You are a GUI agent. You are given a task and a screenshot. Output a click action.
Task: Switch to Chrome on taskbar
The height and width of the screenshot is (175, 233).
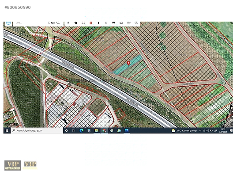click(x=104, y=130)
